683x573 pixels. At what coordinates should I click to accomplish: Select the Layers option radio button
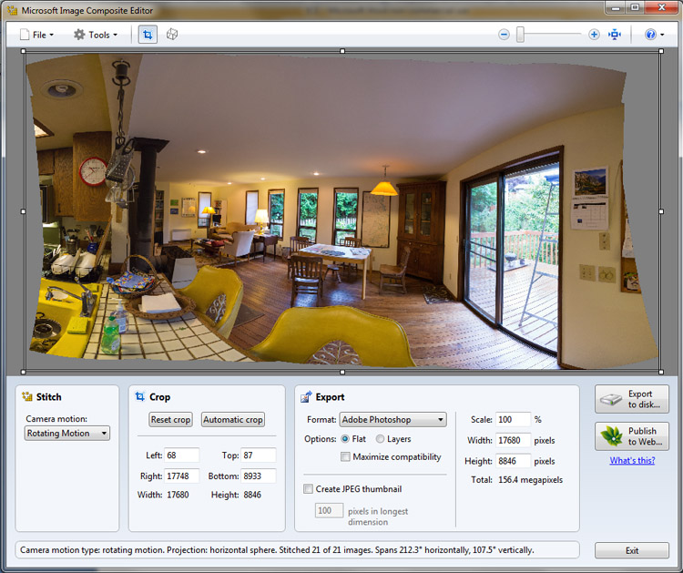click(381, 439)
